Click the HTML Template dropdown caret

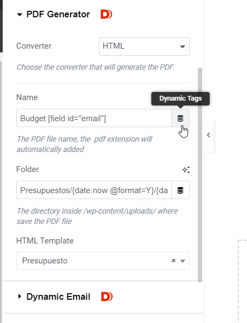(x=182, y=261)
